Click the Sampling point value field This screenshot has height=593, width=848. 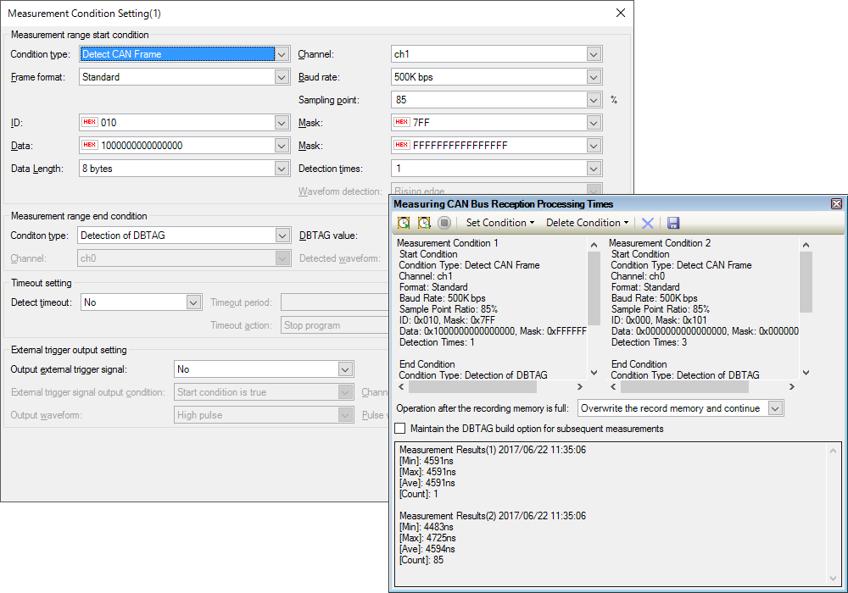(488, 100)
